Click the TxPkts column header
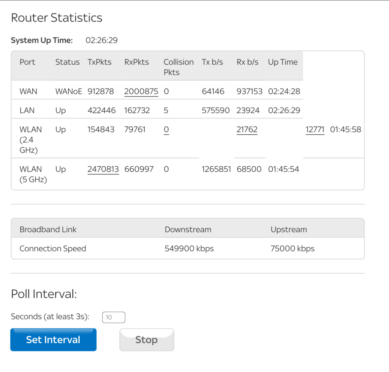The width and height of the screenshot is (389, 372). pyautogui.click(x=100, y=62)
